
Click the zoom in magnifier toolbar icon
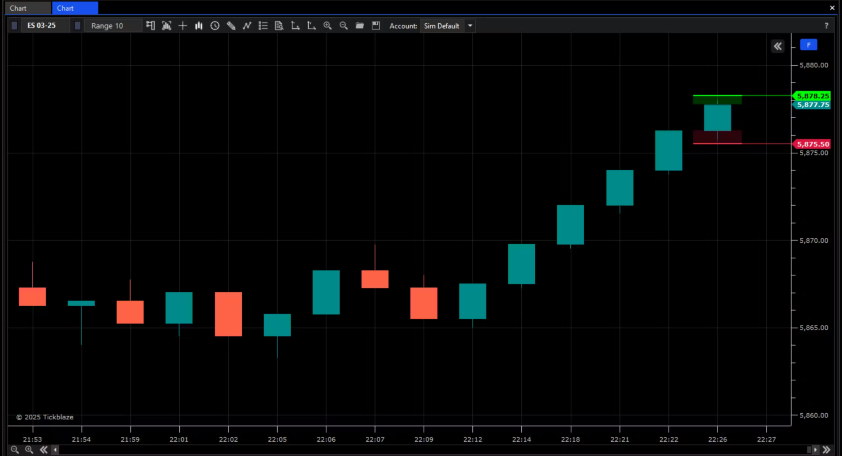pyautogui.click(x=327, y=26)
